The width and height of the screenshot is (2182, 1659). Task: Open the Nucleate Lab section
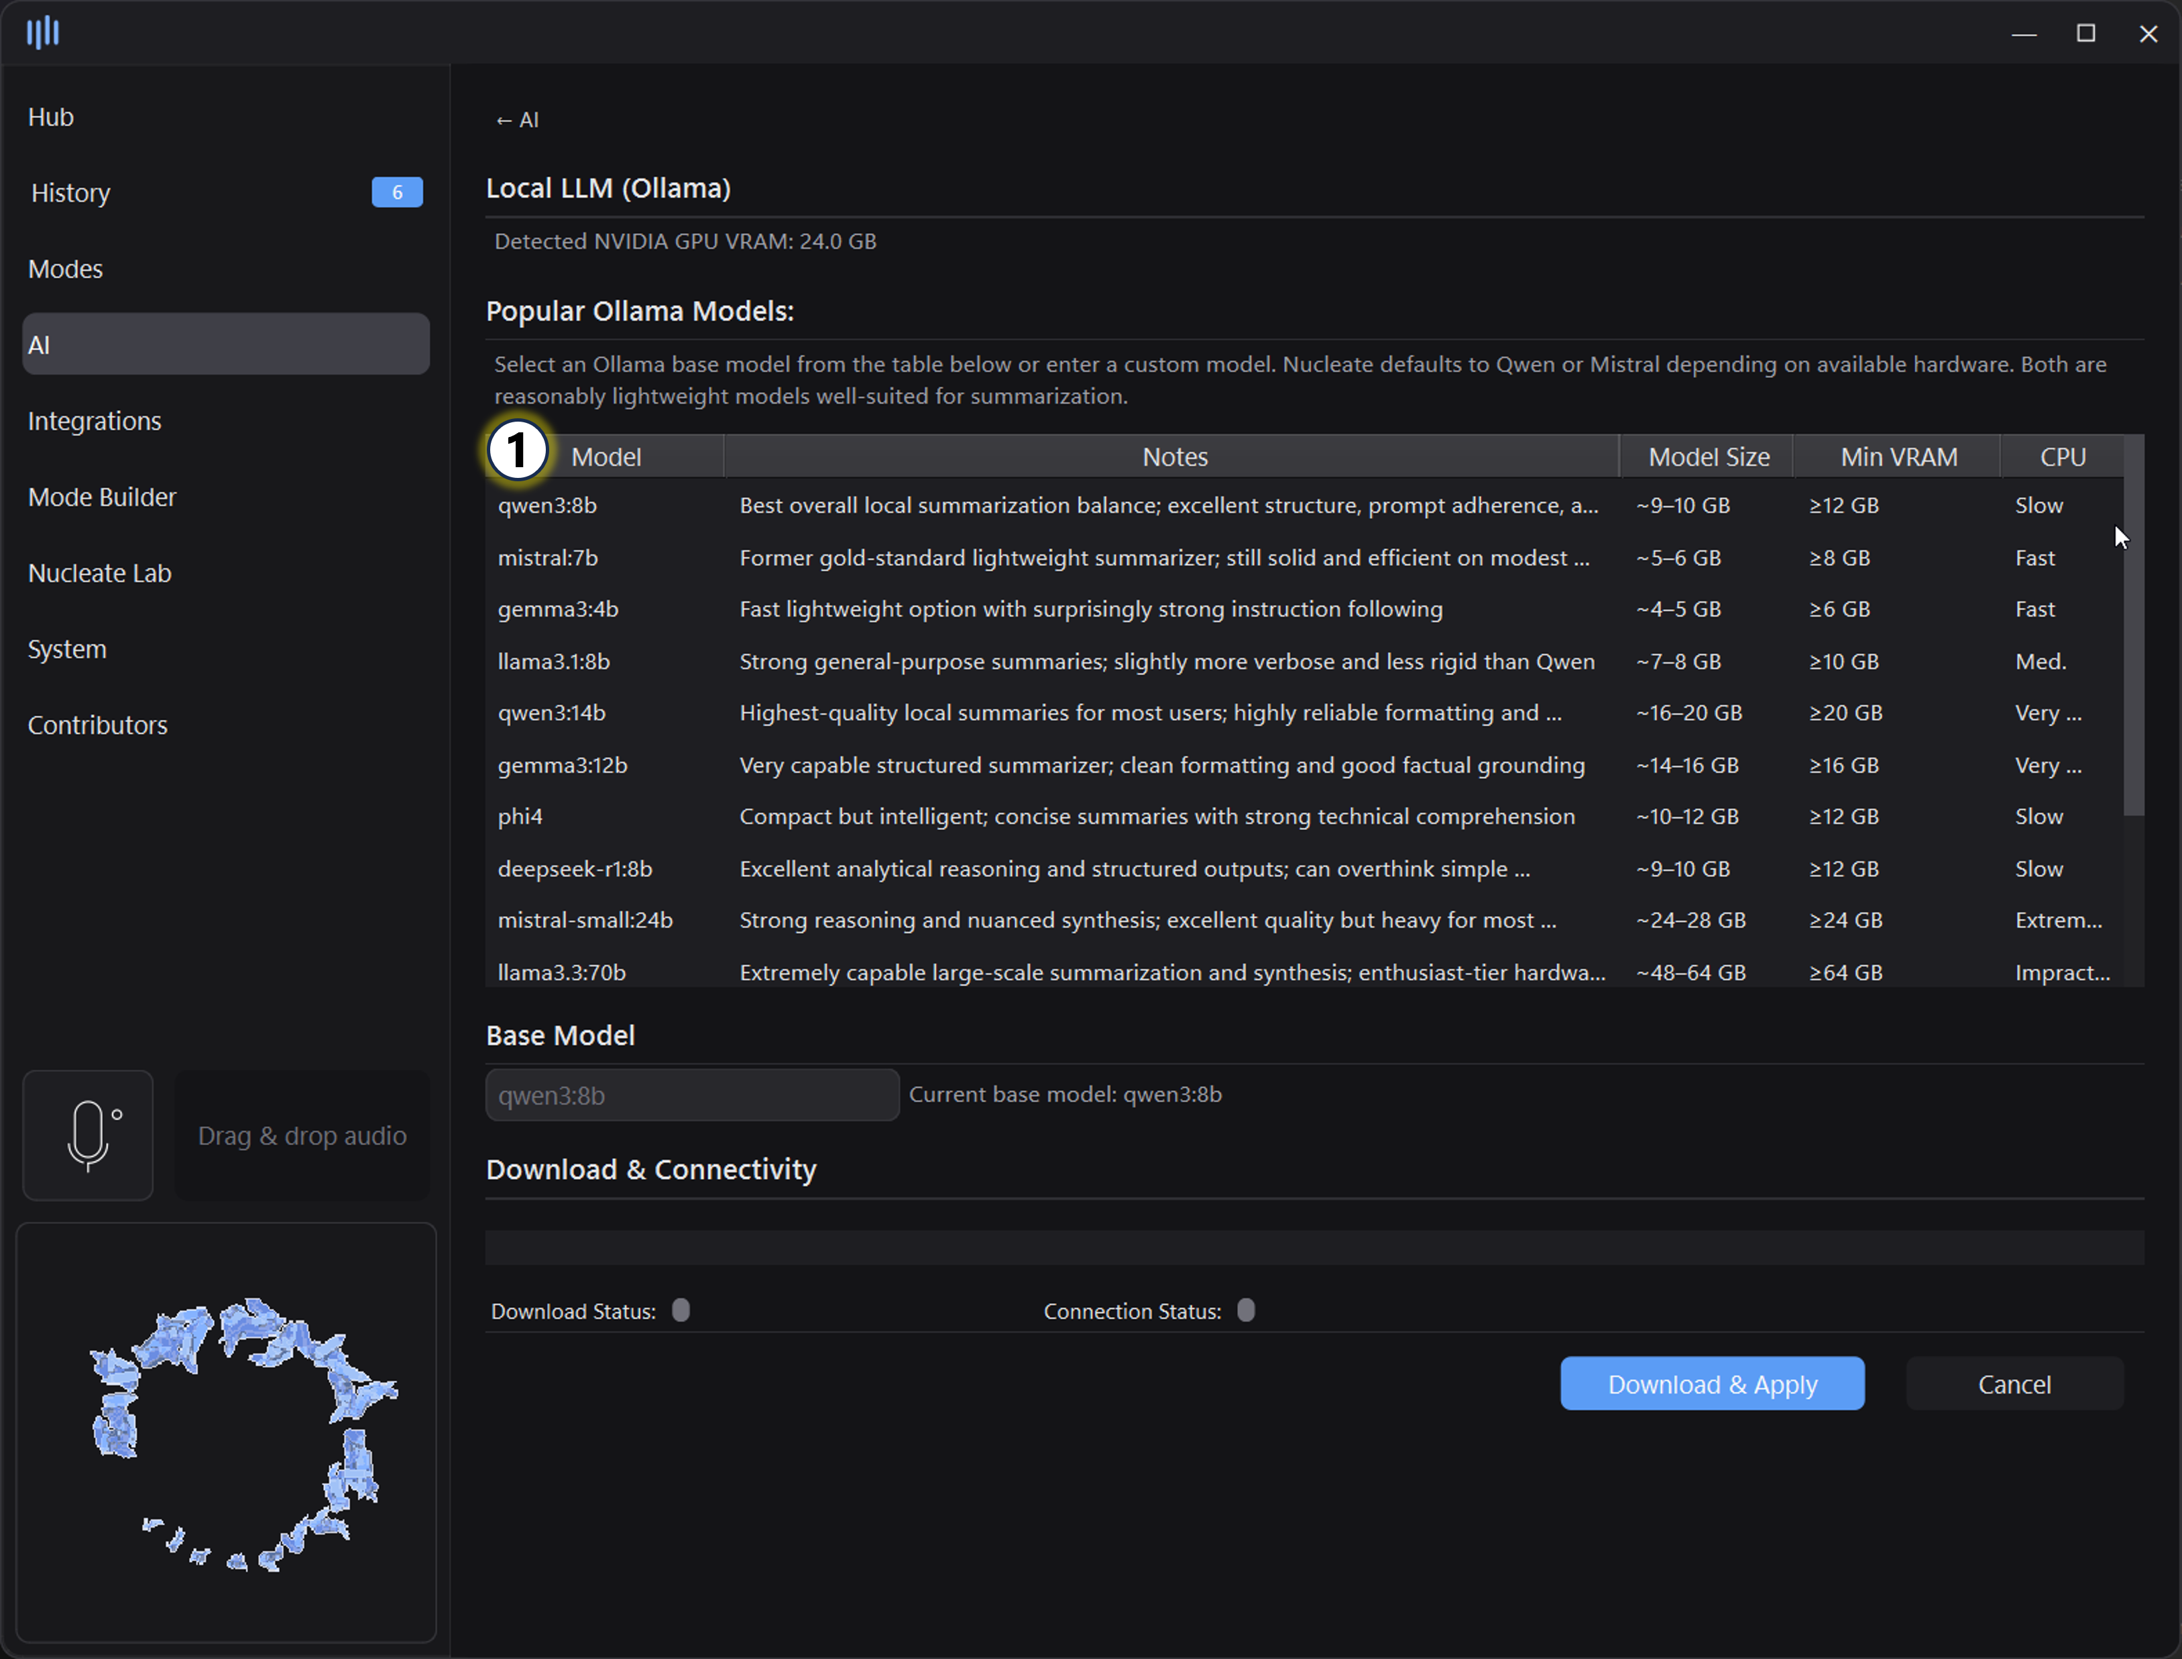pos(226,572)
